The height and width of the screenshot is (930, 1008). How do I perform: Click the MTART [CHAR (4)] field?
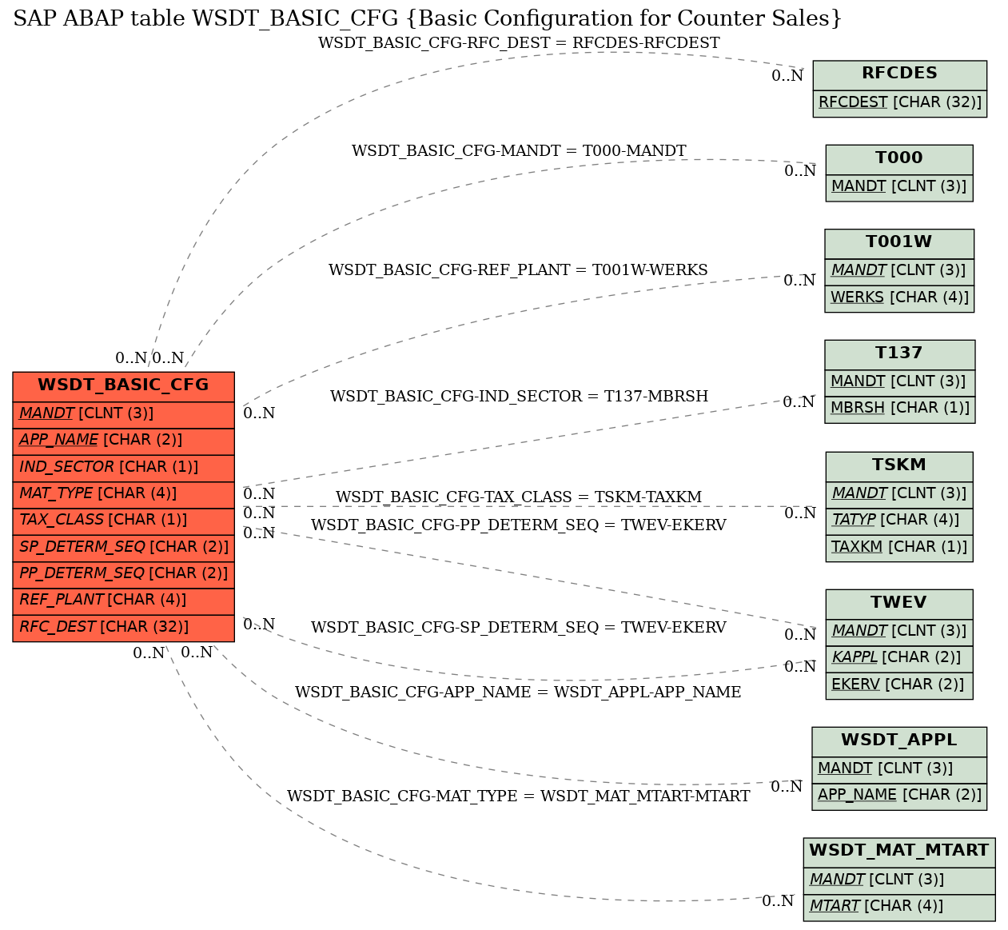pyautogui.click(x=899, y=907)
